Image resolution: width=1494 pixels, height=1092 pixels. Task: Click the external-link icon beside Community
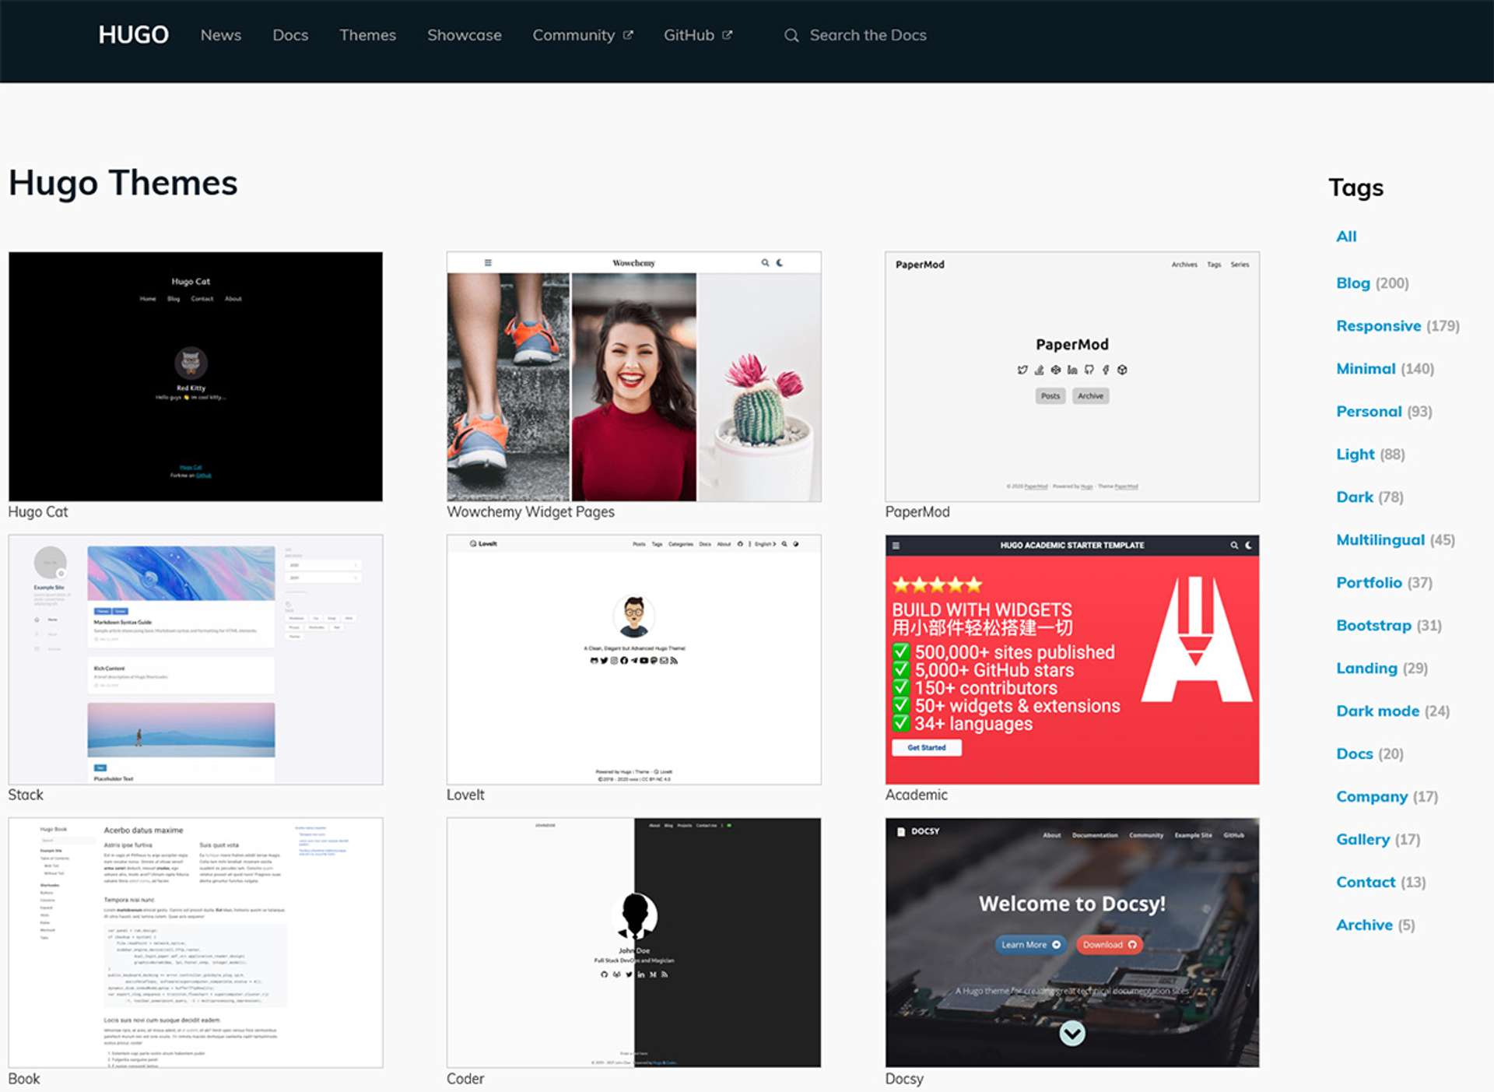point(629,34)
